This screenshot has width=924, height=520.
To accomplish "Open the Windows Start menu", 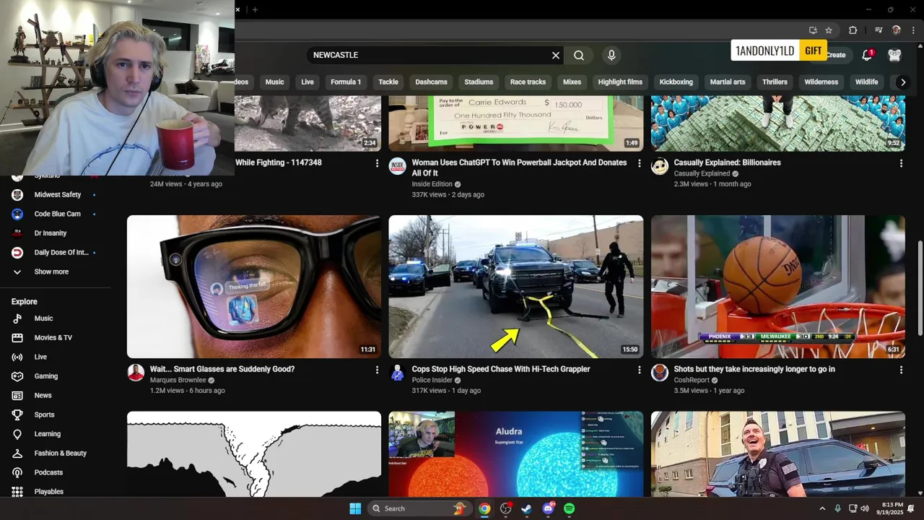I will tap(355, 508).
